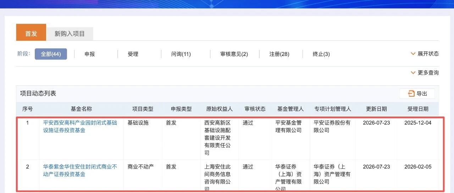Screen dimensions: 454x193
Task: Click 上海安住此间商务信息咨询有限公司 cell
Action: 217,178
